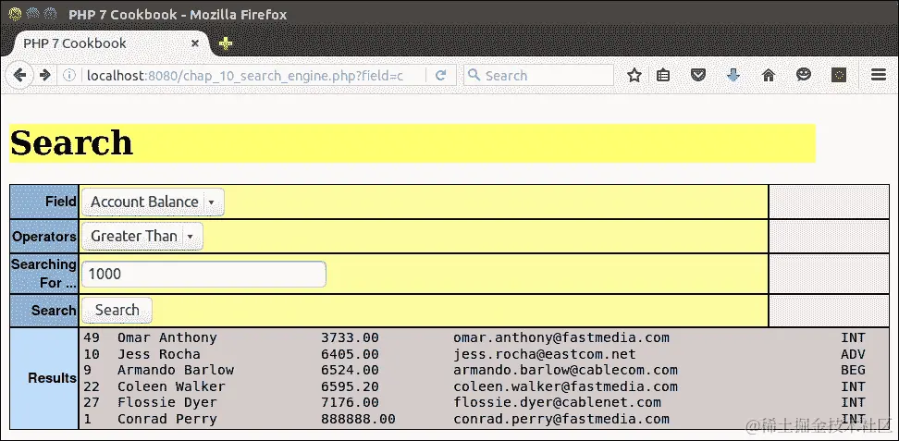The image size is (899, 441).
Task: Click ID 49 in Omar Anthony row
Action: point(92,337)
